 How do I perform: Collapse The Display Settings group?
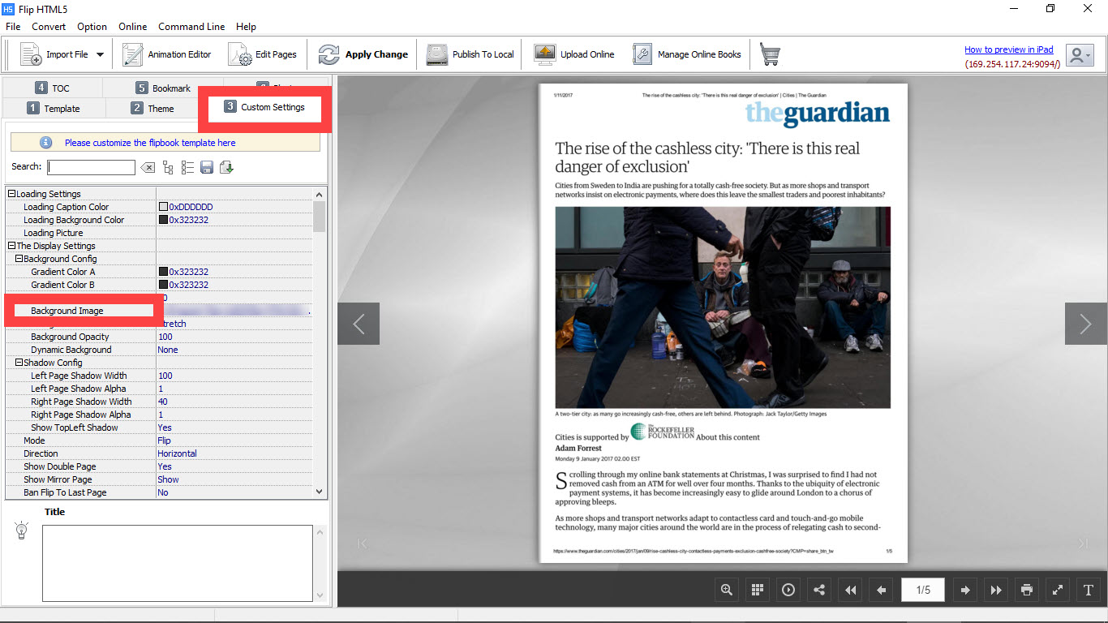(x=11, y=246)
